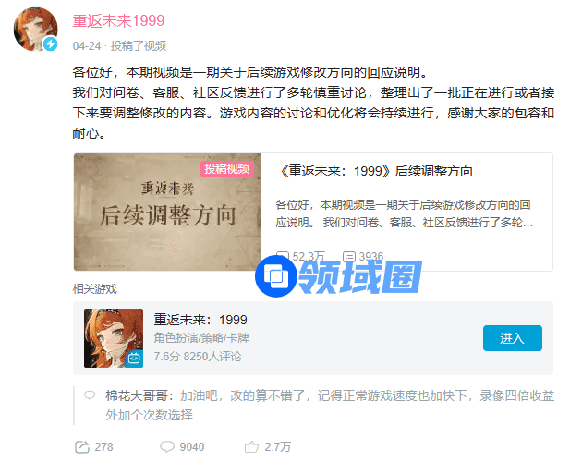Open the game cover image for 重返未来：1999
This screenshot has height=462, width=570.
[114, 338]
